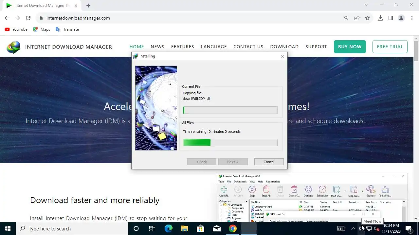Expand Stop Queue dropdown arrow
Screen dimensions: 419x235
[362, 191]
